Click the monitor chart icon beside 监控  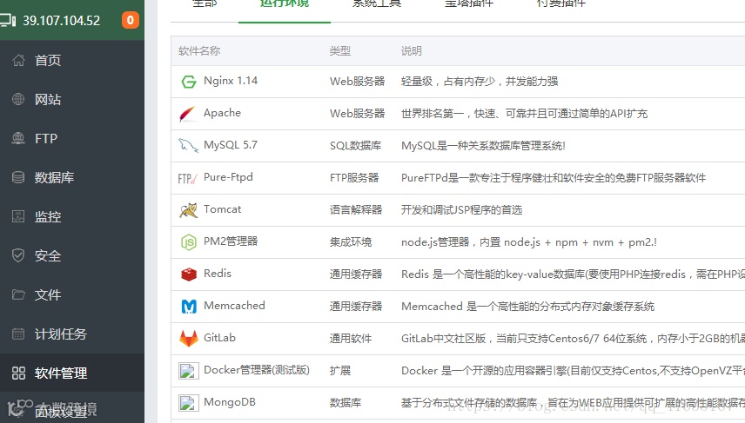18,216
